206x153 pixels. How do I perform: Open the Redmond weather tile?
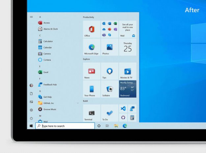tap(128, 89)
